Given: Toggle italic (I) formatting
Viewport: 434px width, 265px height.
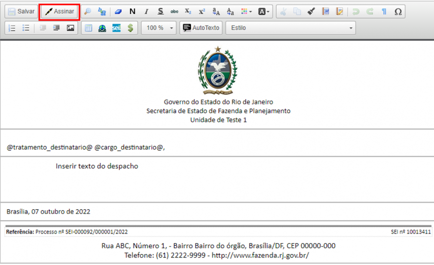Looking at the screenshot, I should tap(146, 12).
